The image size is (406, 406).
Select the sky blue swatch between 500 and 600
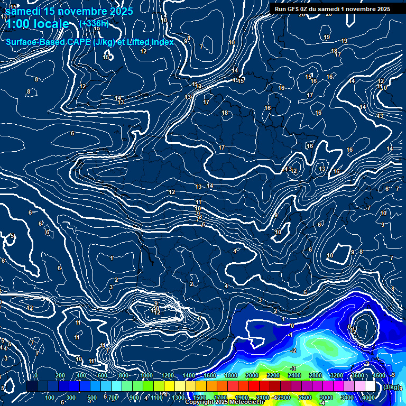(96, 386)
